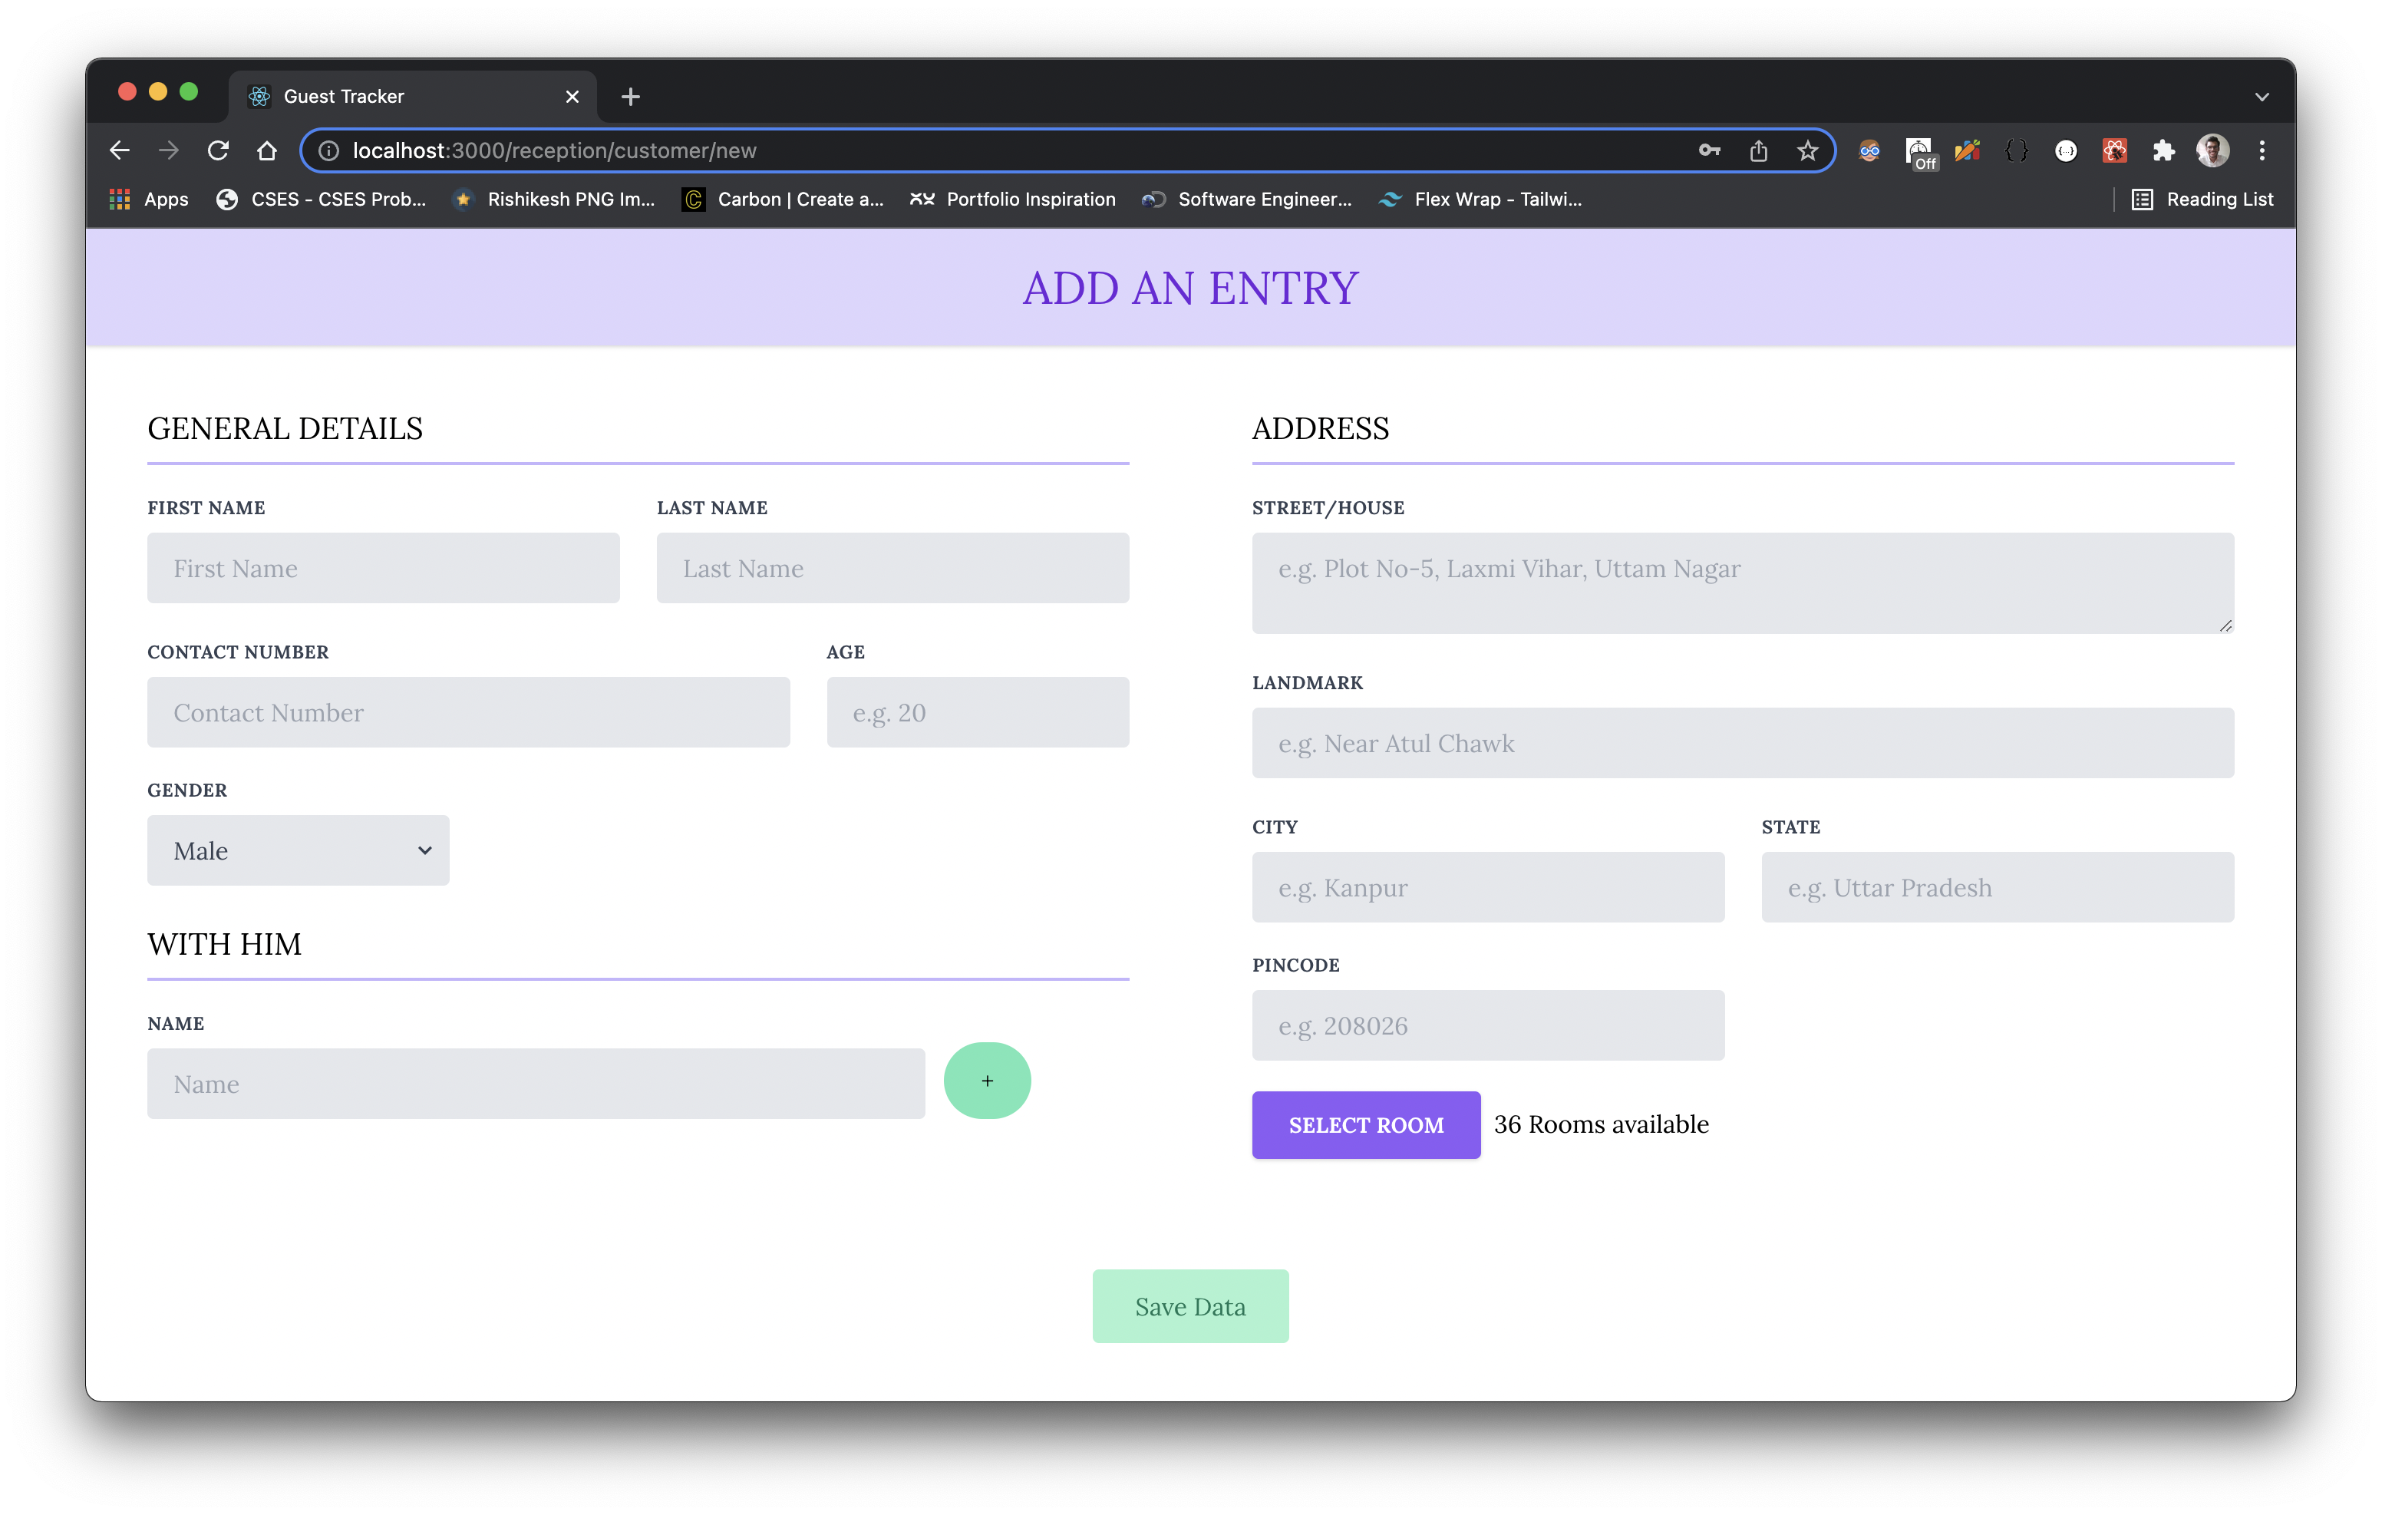The image size is (2382, 1515).
Task: View site information icon in address bar
Action: [329, 150]
